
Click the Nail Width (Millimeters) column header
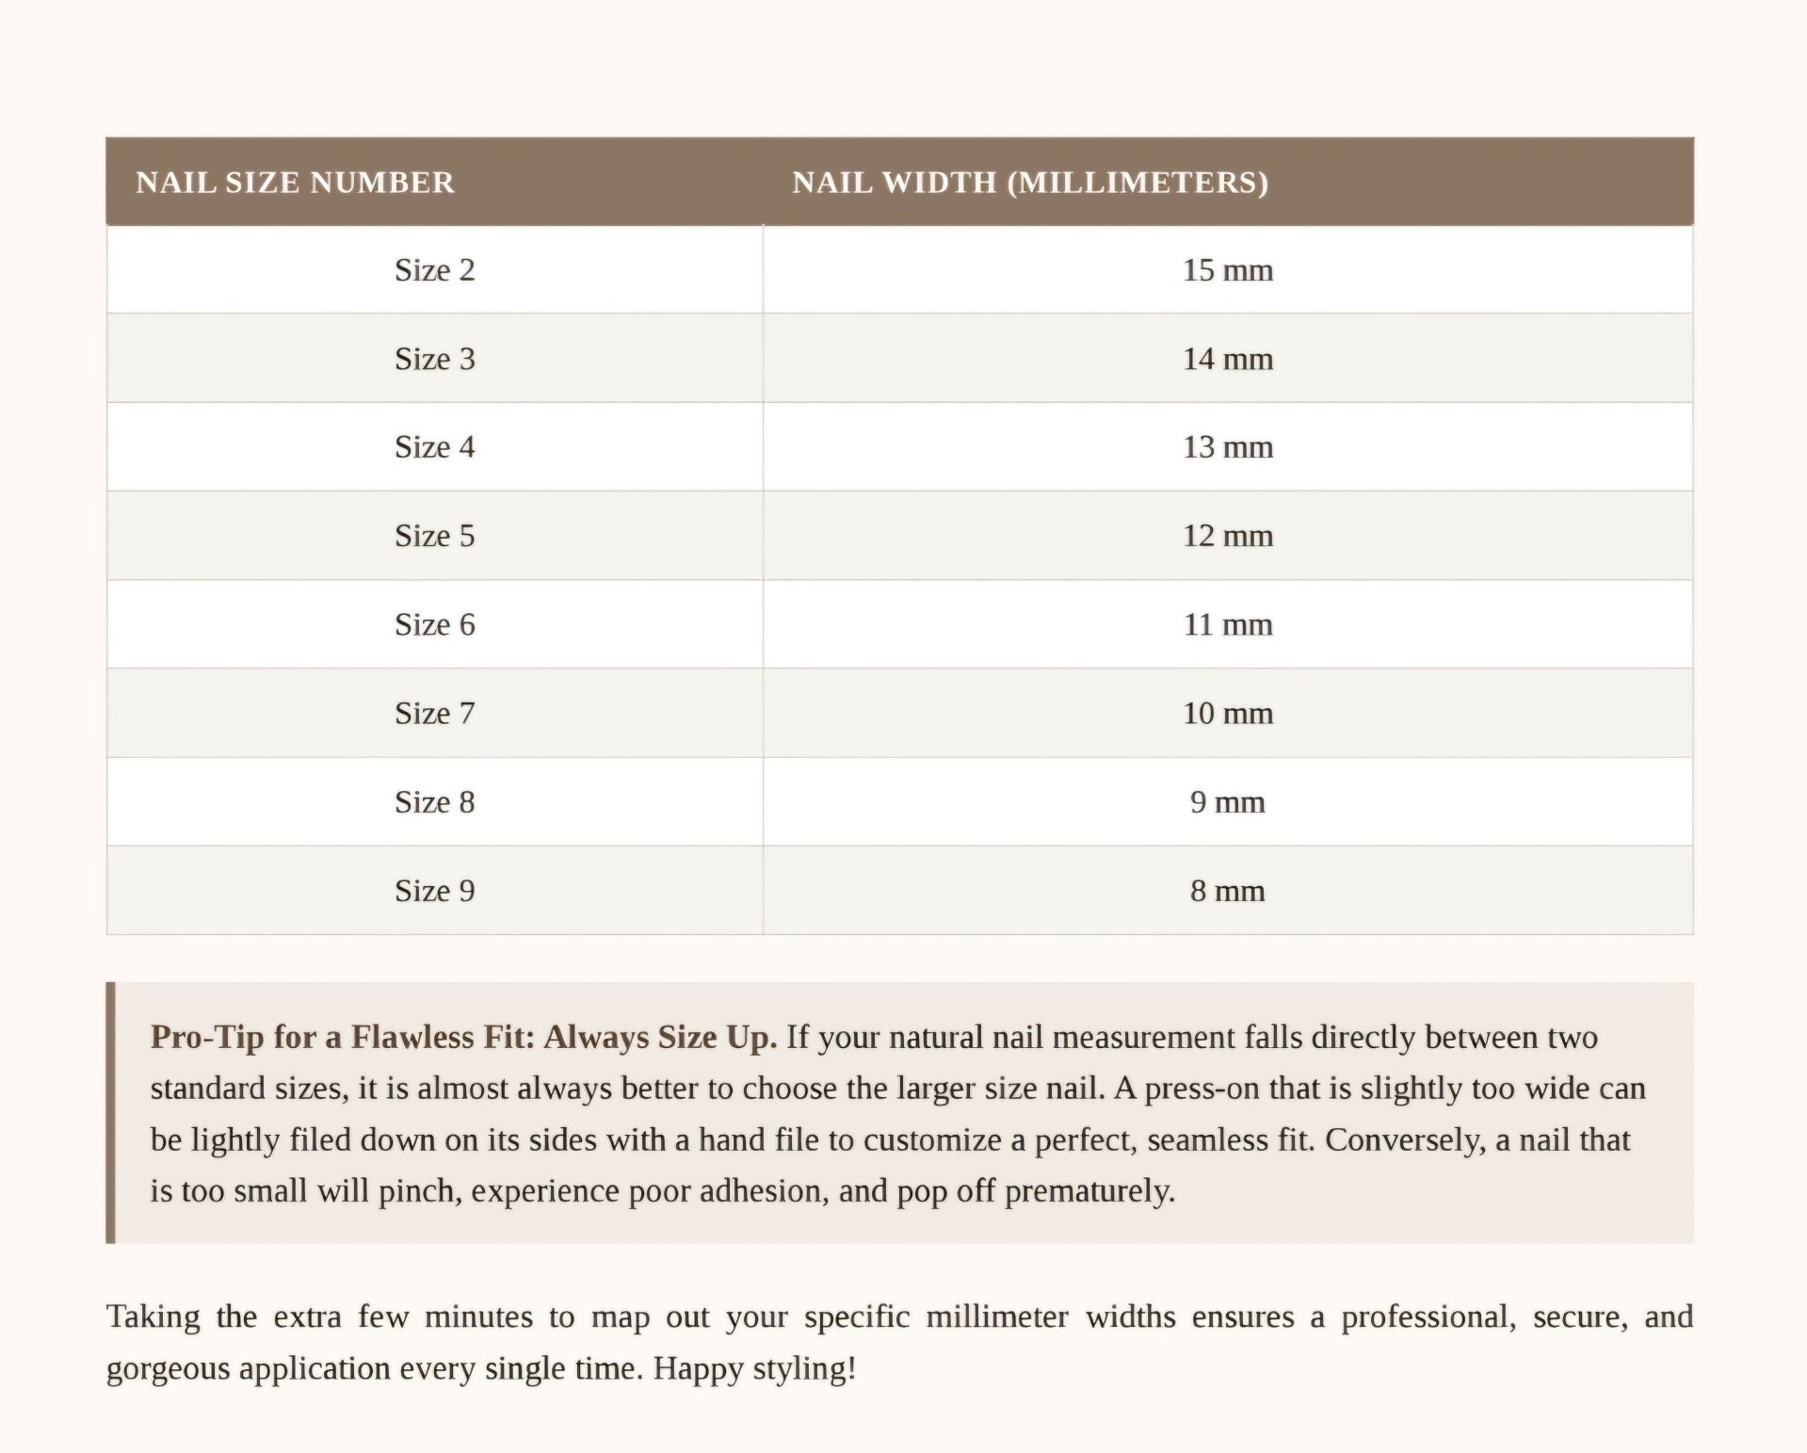(1228, 182)
